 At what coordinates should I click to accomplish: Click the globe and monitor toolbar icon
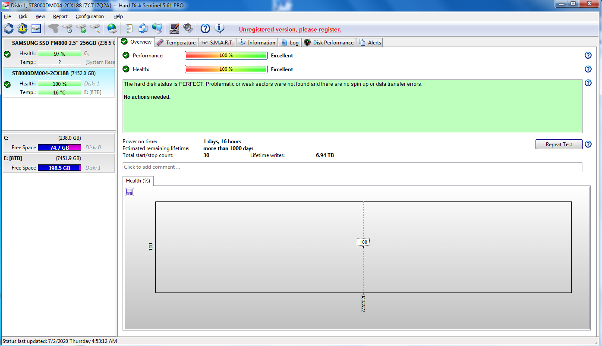157,28
